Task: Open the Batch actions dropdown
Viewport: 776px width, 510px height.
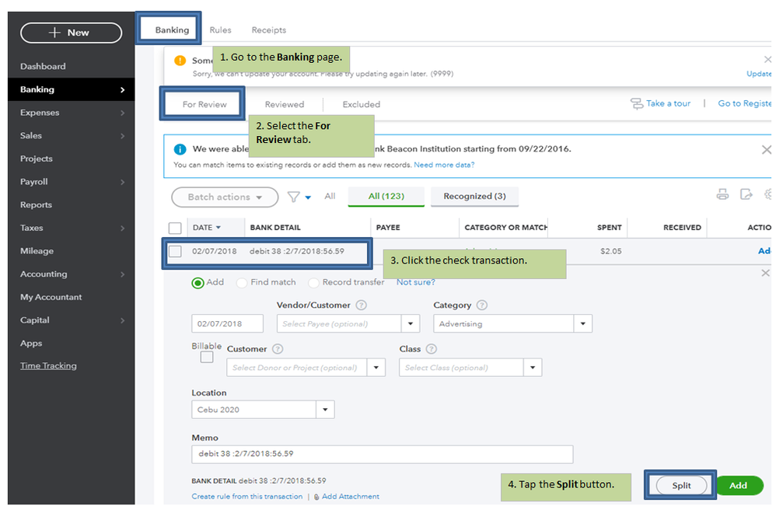Action: [224, 197]
